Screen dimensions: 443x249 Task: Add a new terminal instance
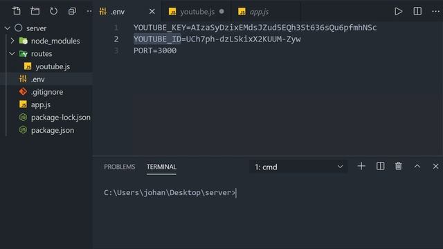point(361,166)
